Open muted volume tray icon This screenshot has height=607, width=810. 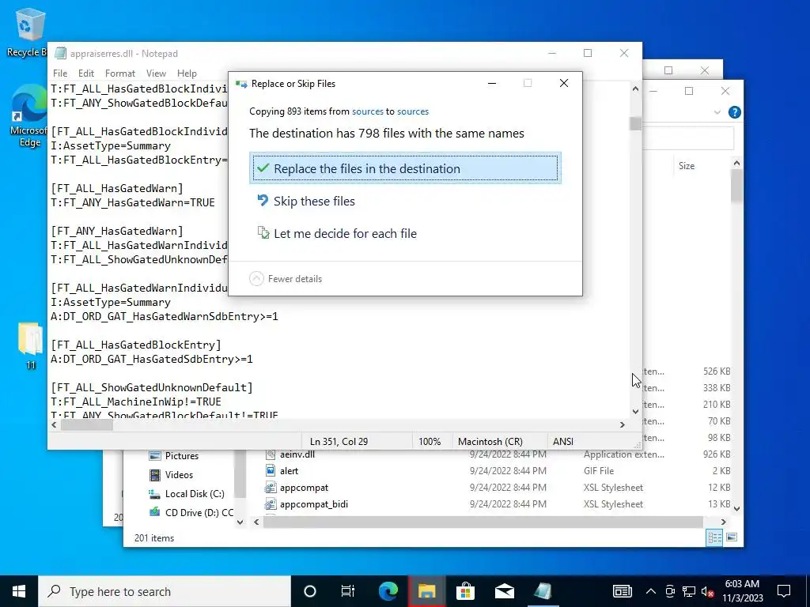(x=708, y=591)
